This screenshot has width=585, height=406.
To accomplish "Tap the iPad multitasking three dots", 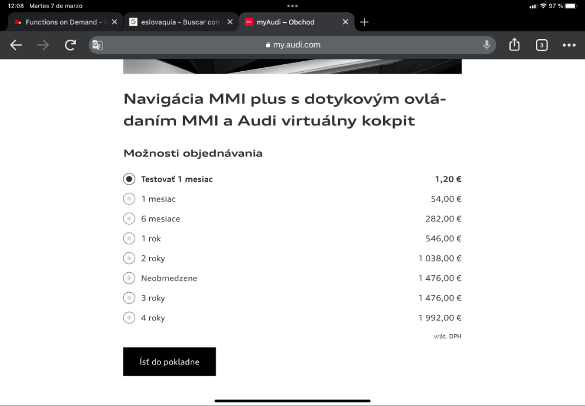I will tap(292, 6).
